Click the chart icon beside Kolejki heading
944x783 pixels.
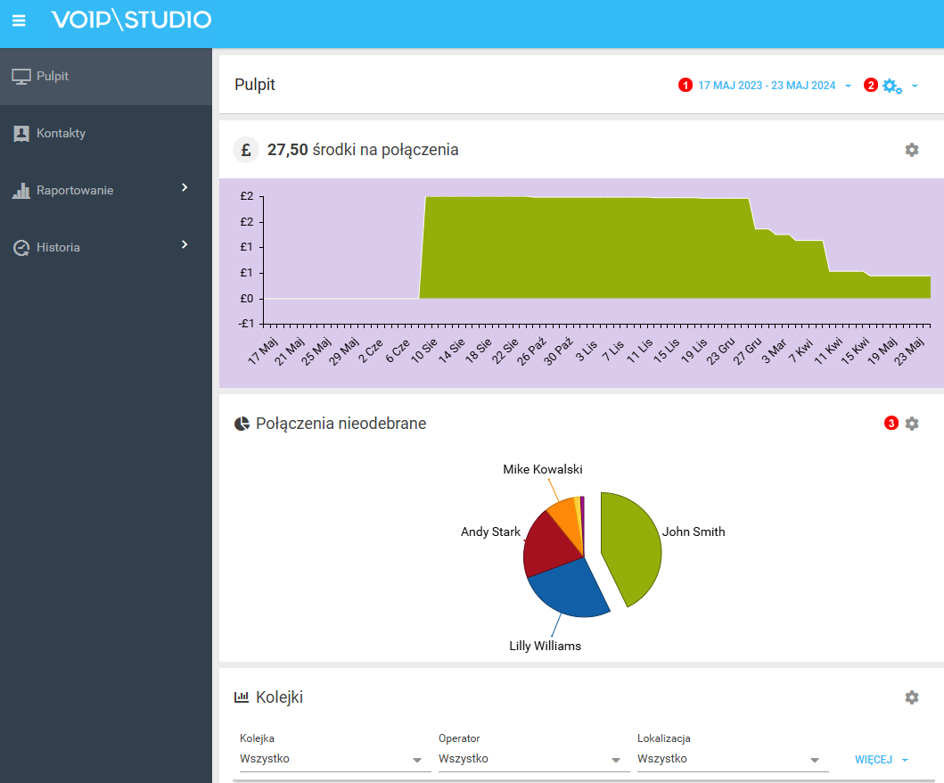point(242,696)
